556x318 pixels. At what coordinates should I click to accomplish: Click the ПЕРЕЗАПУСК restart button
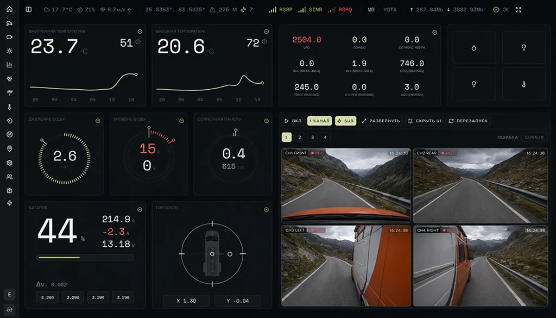468,121
